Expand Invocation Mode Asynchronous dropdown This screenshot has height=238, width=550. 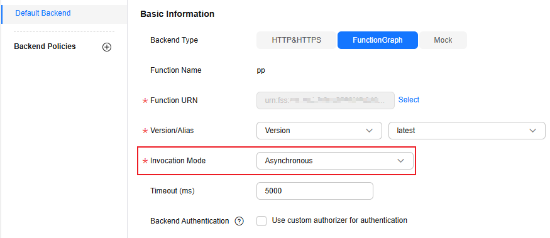coord(334,161)
